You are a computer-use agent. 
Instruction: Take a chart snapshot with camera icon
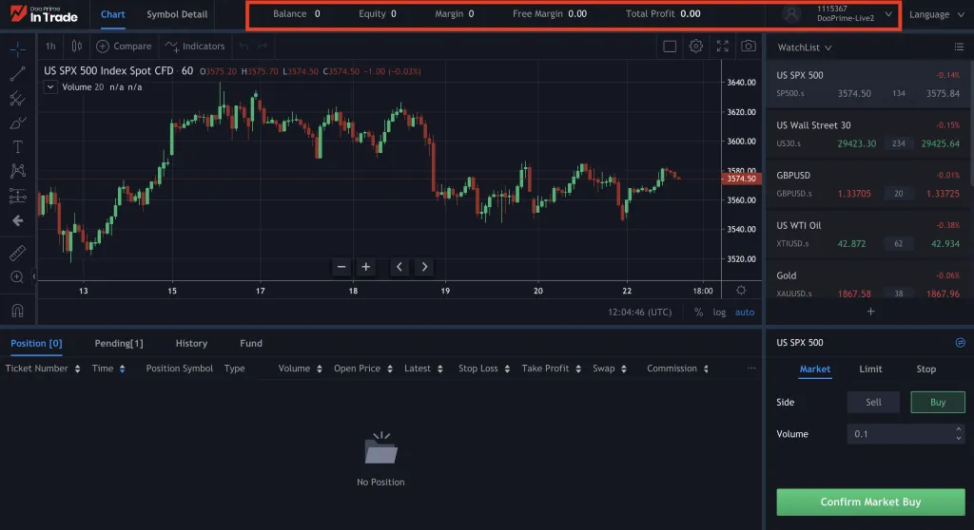tap(749, 46)
